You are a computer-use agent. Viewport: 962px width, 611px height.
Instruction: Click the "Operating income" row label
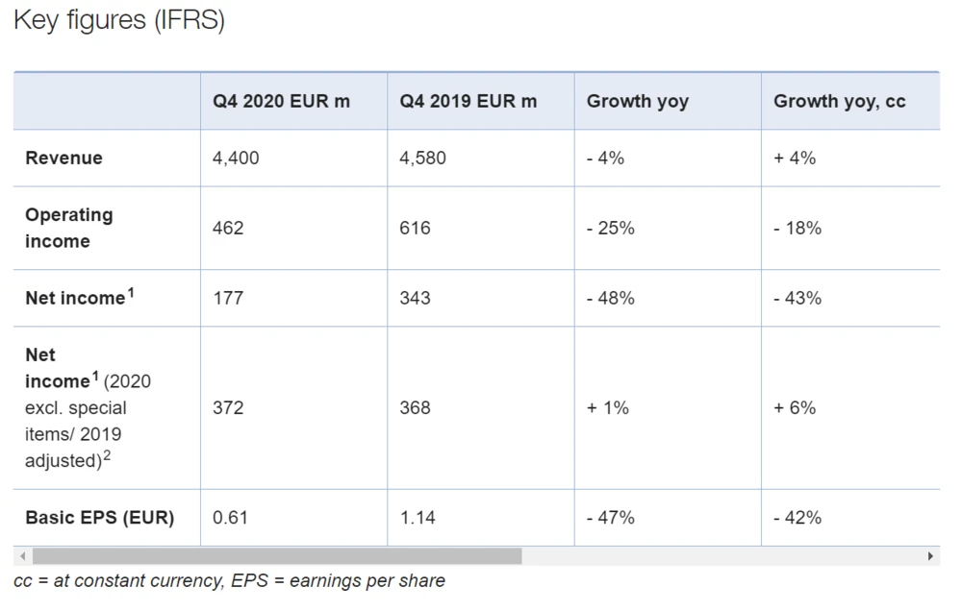click(69, 228)
